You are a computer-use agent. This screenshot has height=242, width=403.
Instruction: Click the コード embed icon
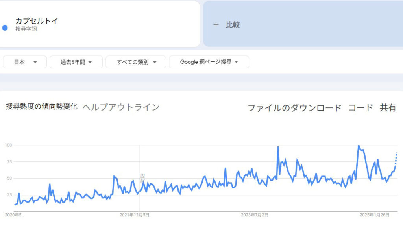[360, 107]
